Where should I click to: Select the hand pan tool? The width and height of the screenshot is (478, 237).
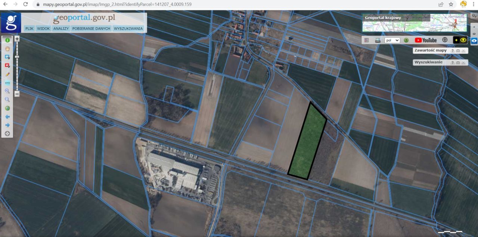pyautogui.click(x=7, y=49)
